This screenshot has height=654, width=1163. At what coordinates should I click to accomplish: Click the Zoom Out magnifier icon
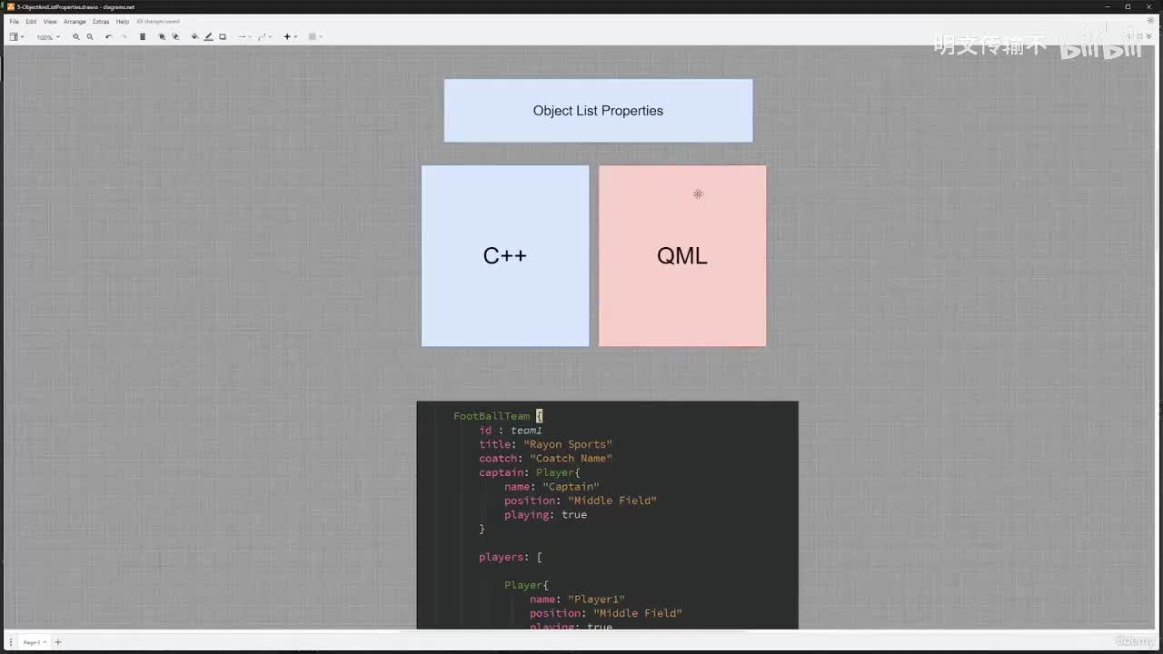(90, 37)
